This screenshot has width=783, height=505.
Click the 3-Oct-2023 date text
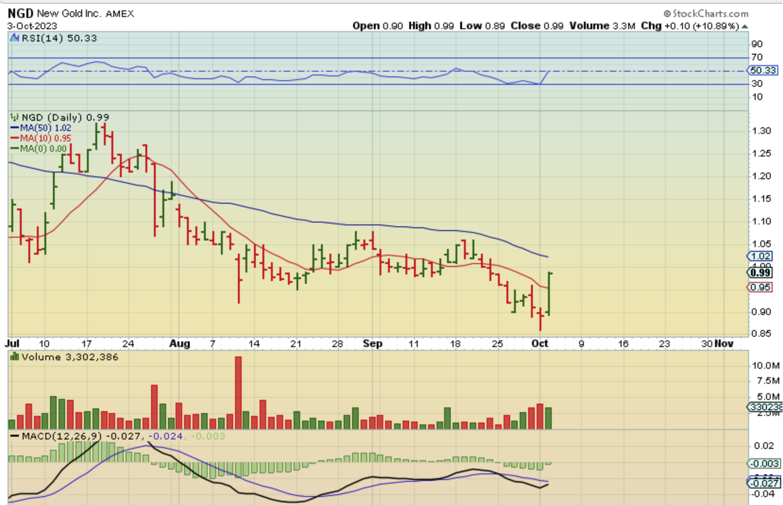pos(32,26)
